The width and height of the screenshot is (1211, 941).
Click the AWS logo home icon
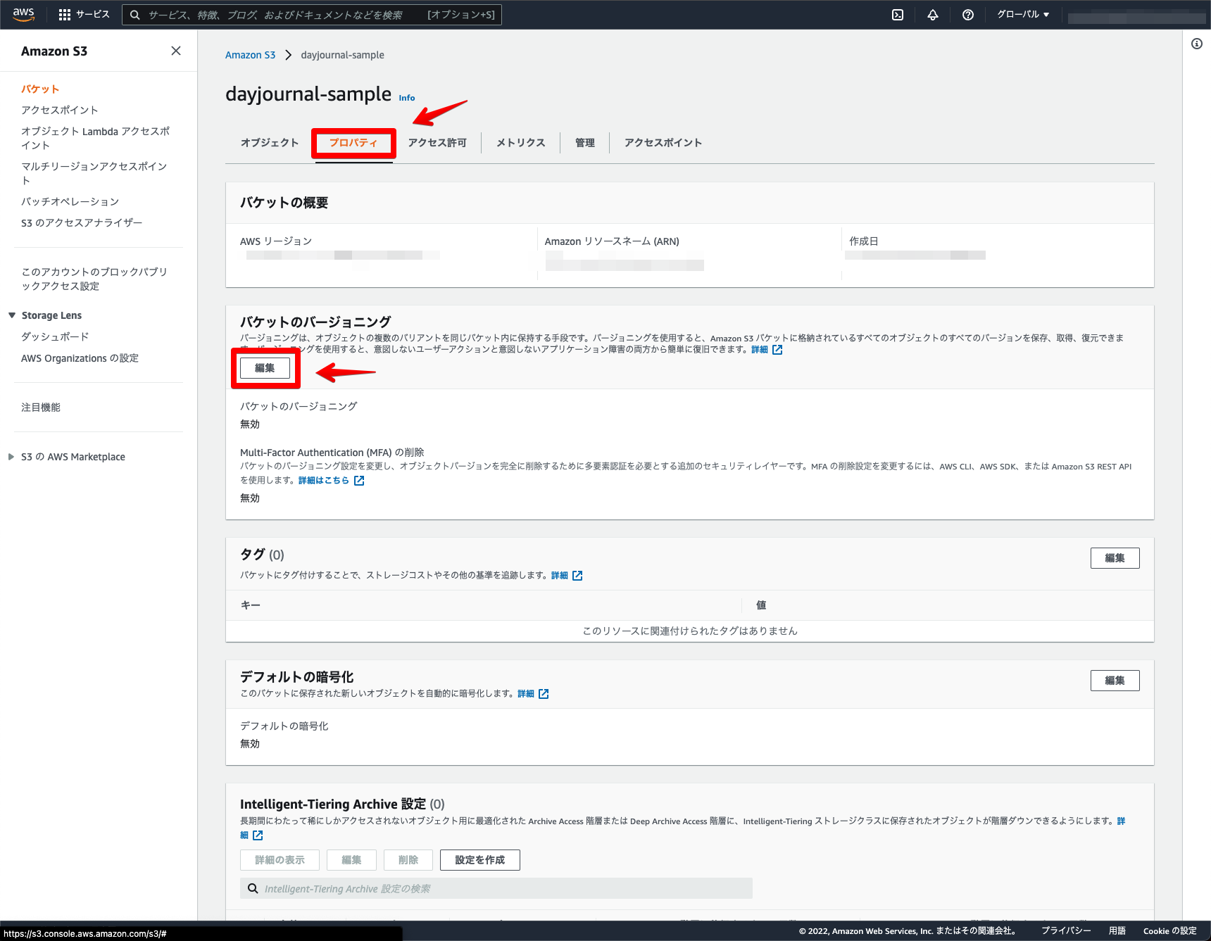point(23,14)
